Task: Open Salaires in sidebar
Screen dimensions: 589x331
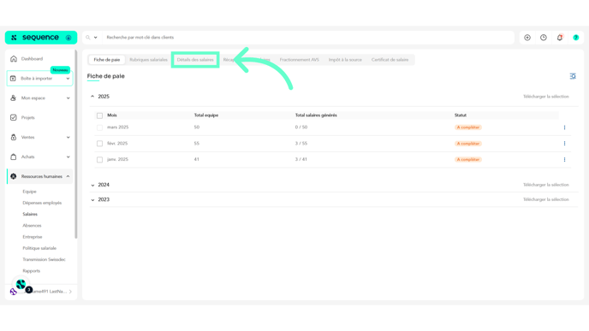Action: pyautogui.click(x=30, y=214)
